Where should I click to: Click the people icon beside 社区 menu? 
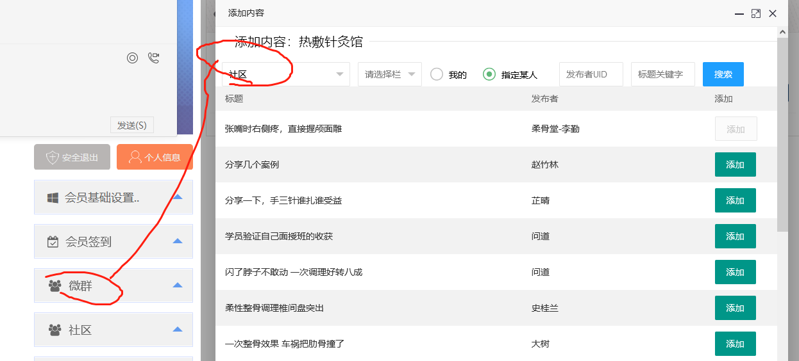tap(55, 330)
